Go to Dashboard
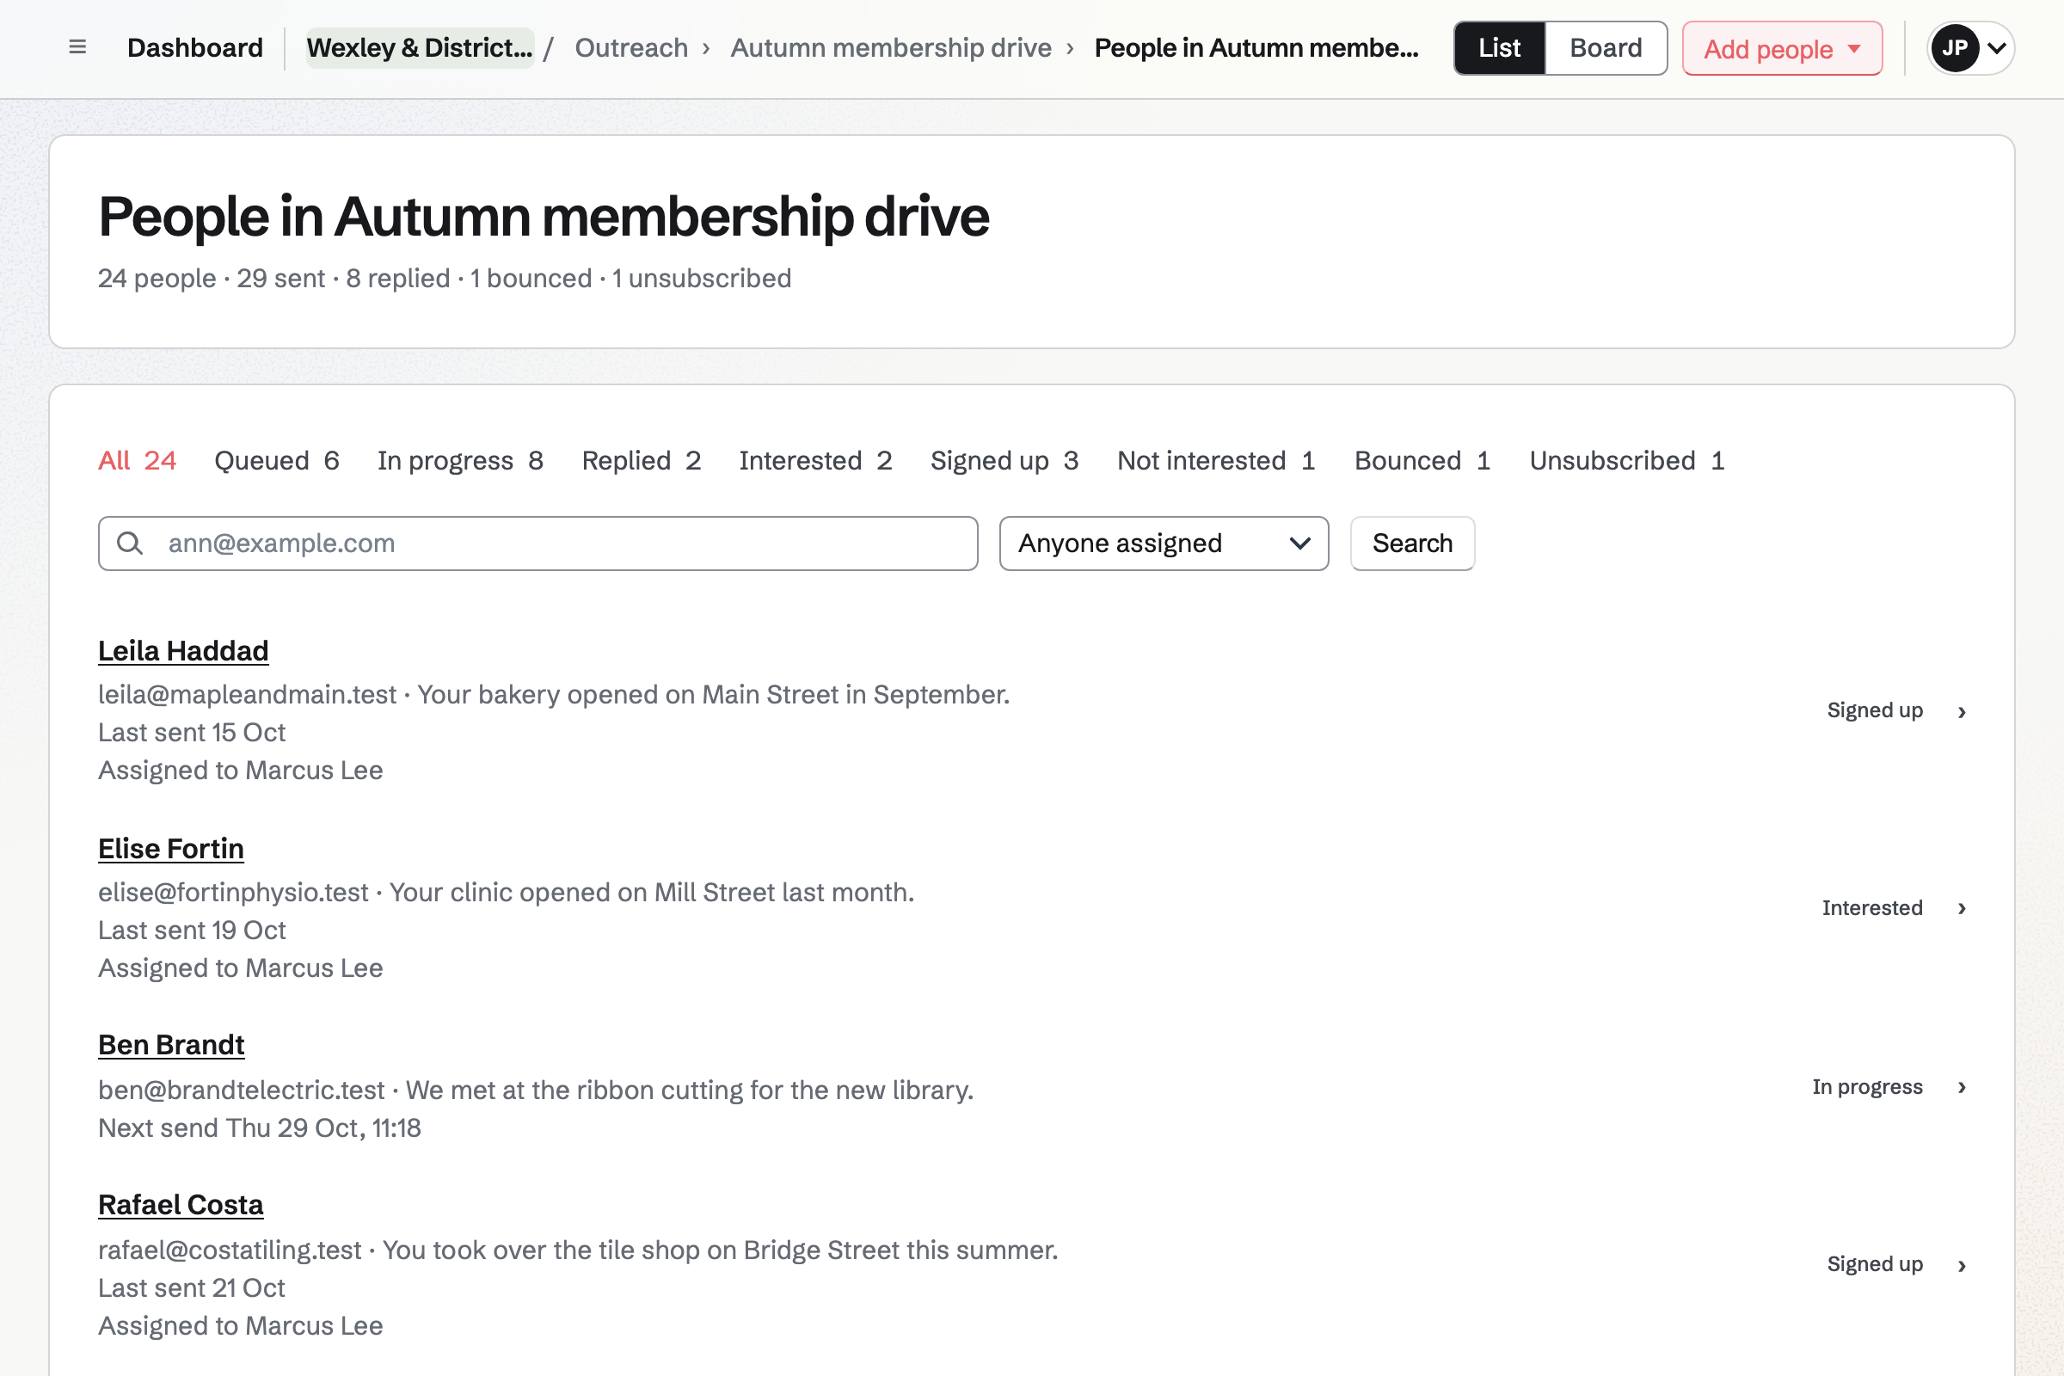Screen dimensions: 2064x1376 (195, 47)
